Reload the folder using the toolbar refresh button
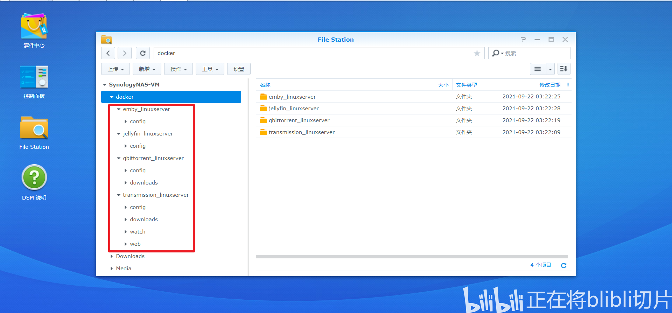Viewport: 672px width, 313px height. pyautogui.click(x=143, y=53)
